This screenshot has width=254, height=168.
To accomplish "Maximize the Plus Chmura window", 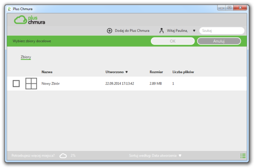I will 229,8.
